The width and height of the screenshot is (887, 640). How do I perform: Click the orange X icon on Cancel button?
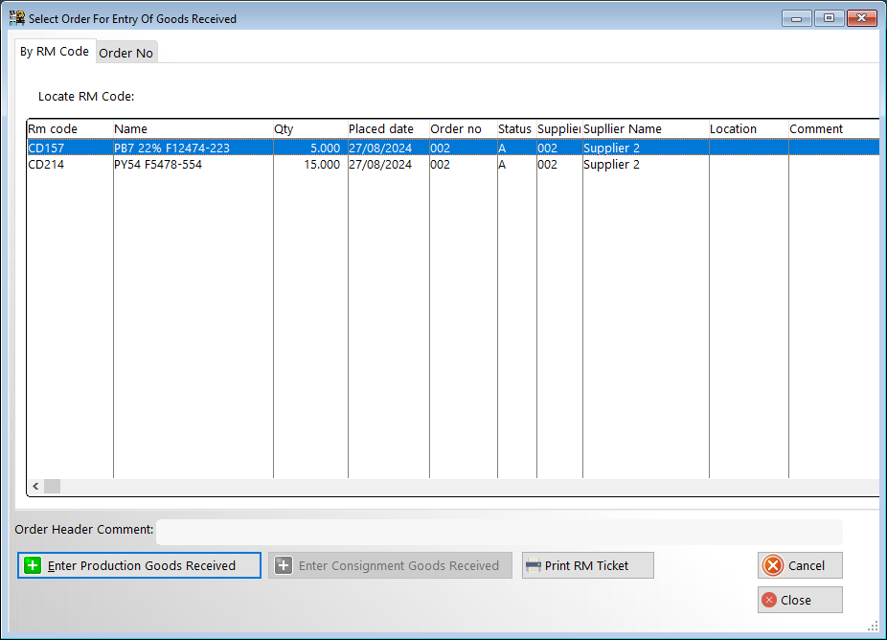pos(773,565)
